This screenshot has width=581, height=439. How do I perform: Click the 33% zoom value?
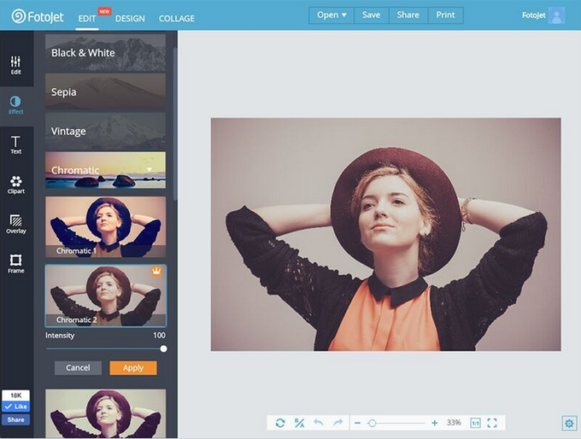tap(454, 423)
